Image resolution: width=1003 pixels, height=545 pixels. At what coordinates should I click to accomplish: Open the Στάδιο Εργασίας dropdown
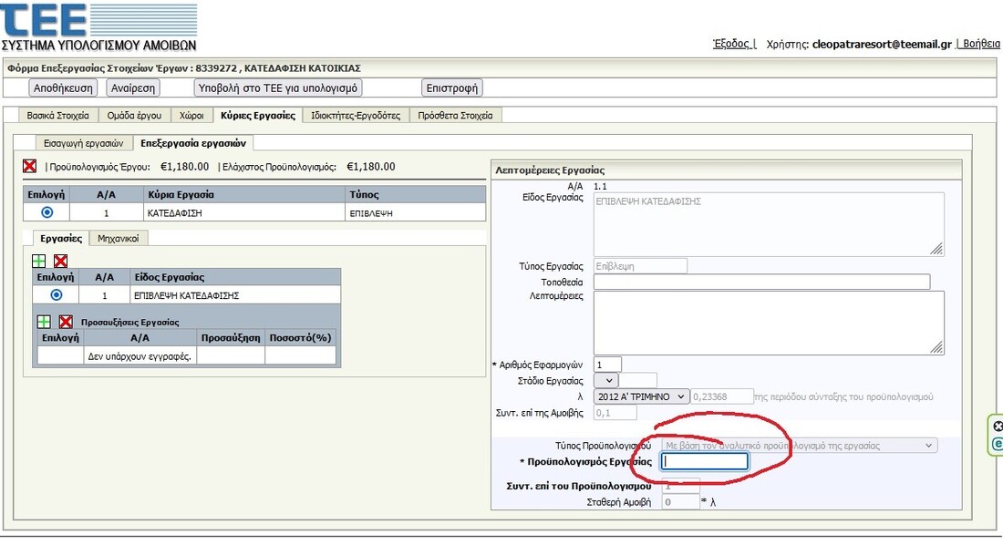pos(606,380)
